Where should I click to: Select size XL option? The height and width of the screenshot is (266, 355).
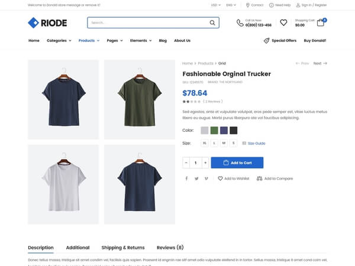(x=205, y=143)
